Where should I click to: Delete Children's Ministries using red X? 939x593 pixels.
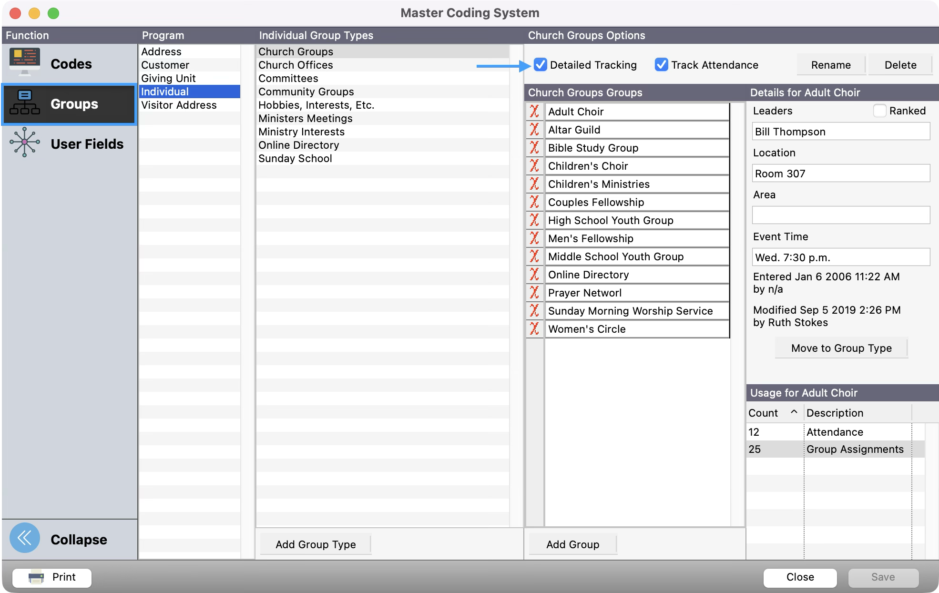click(535, 184)
